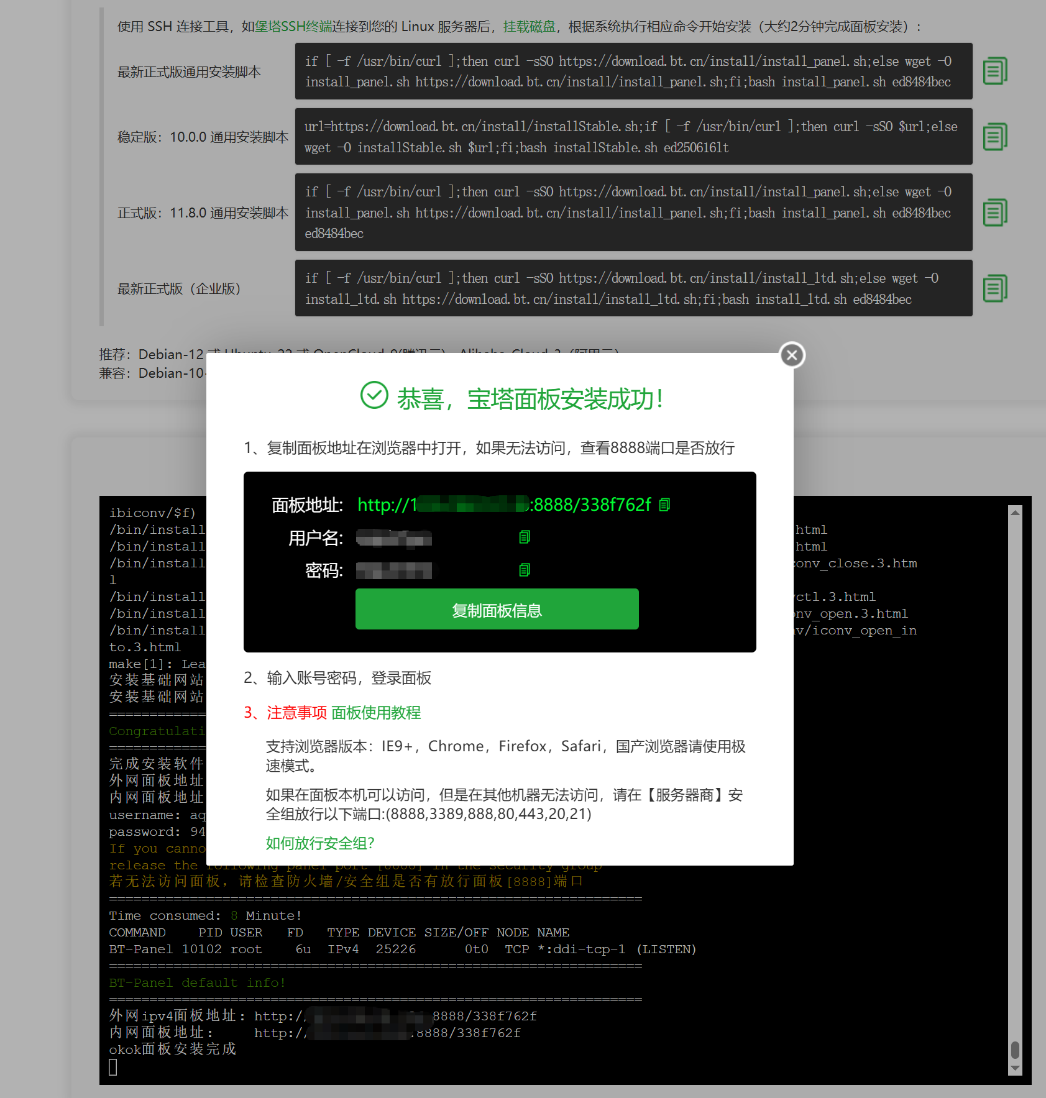
Task: Click the 最新正式版（企业版）label
Action: [179, 289]
